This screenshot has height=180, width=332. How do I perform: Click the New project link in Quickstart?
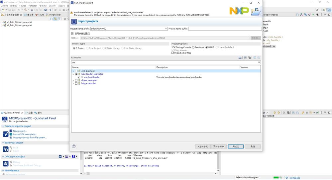pyautogui.click(x=20, y=131)
